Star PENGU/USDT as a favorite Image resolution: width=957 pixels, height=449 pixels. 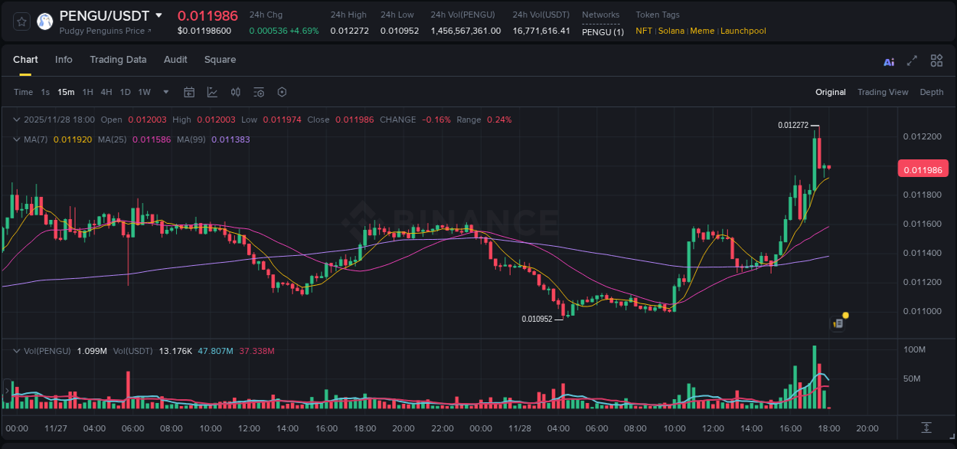click(x=21, y=21)
